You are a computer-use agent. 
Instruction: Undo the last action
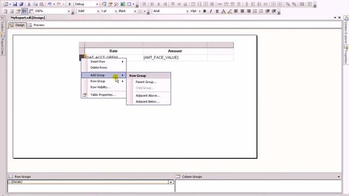coord(50,4)
